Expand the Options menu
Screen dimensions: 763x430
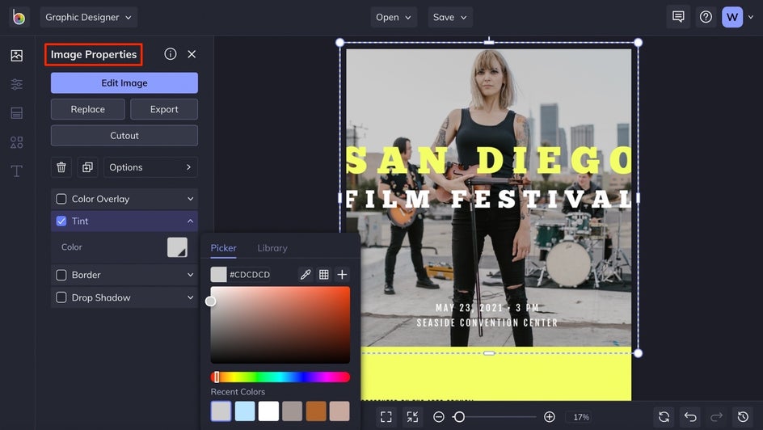click(x=150, y=167)
